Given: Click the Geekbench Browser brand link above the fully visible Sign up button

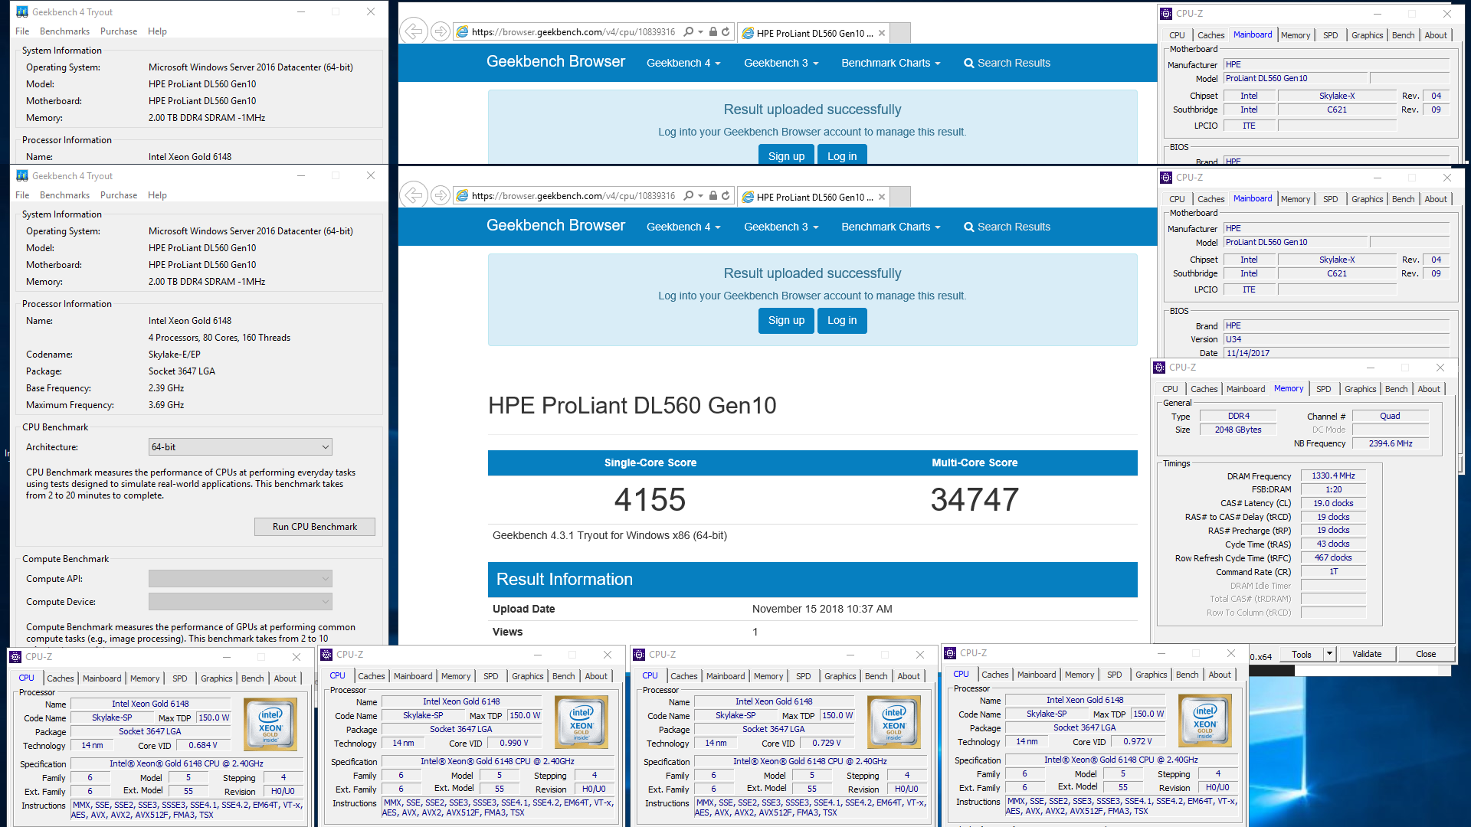Looking at the screenshot, I should tap(555, 226).
